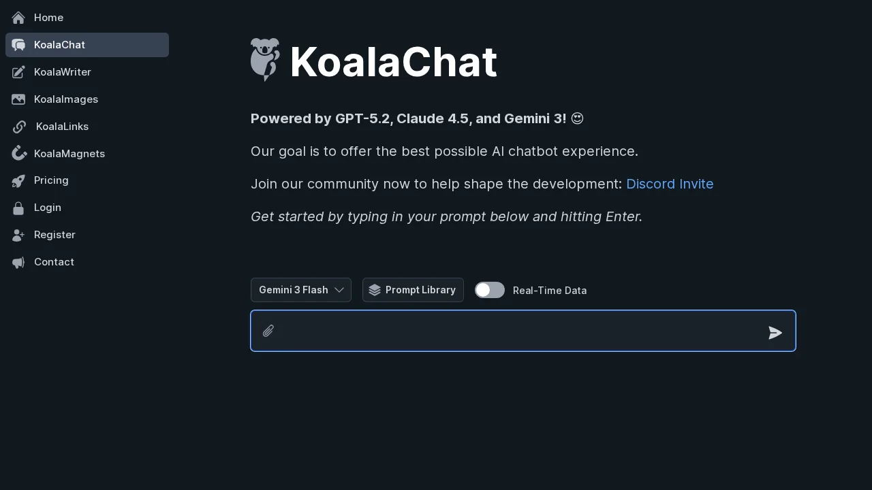Open the Prompt Library
Viewport: 872px width, 490px height.
pyautogui.click(x=413, y=290)
